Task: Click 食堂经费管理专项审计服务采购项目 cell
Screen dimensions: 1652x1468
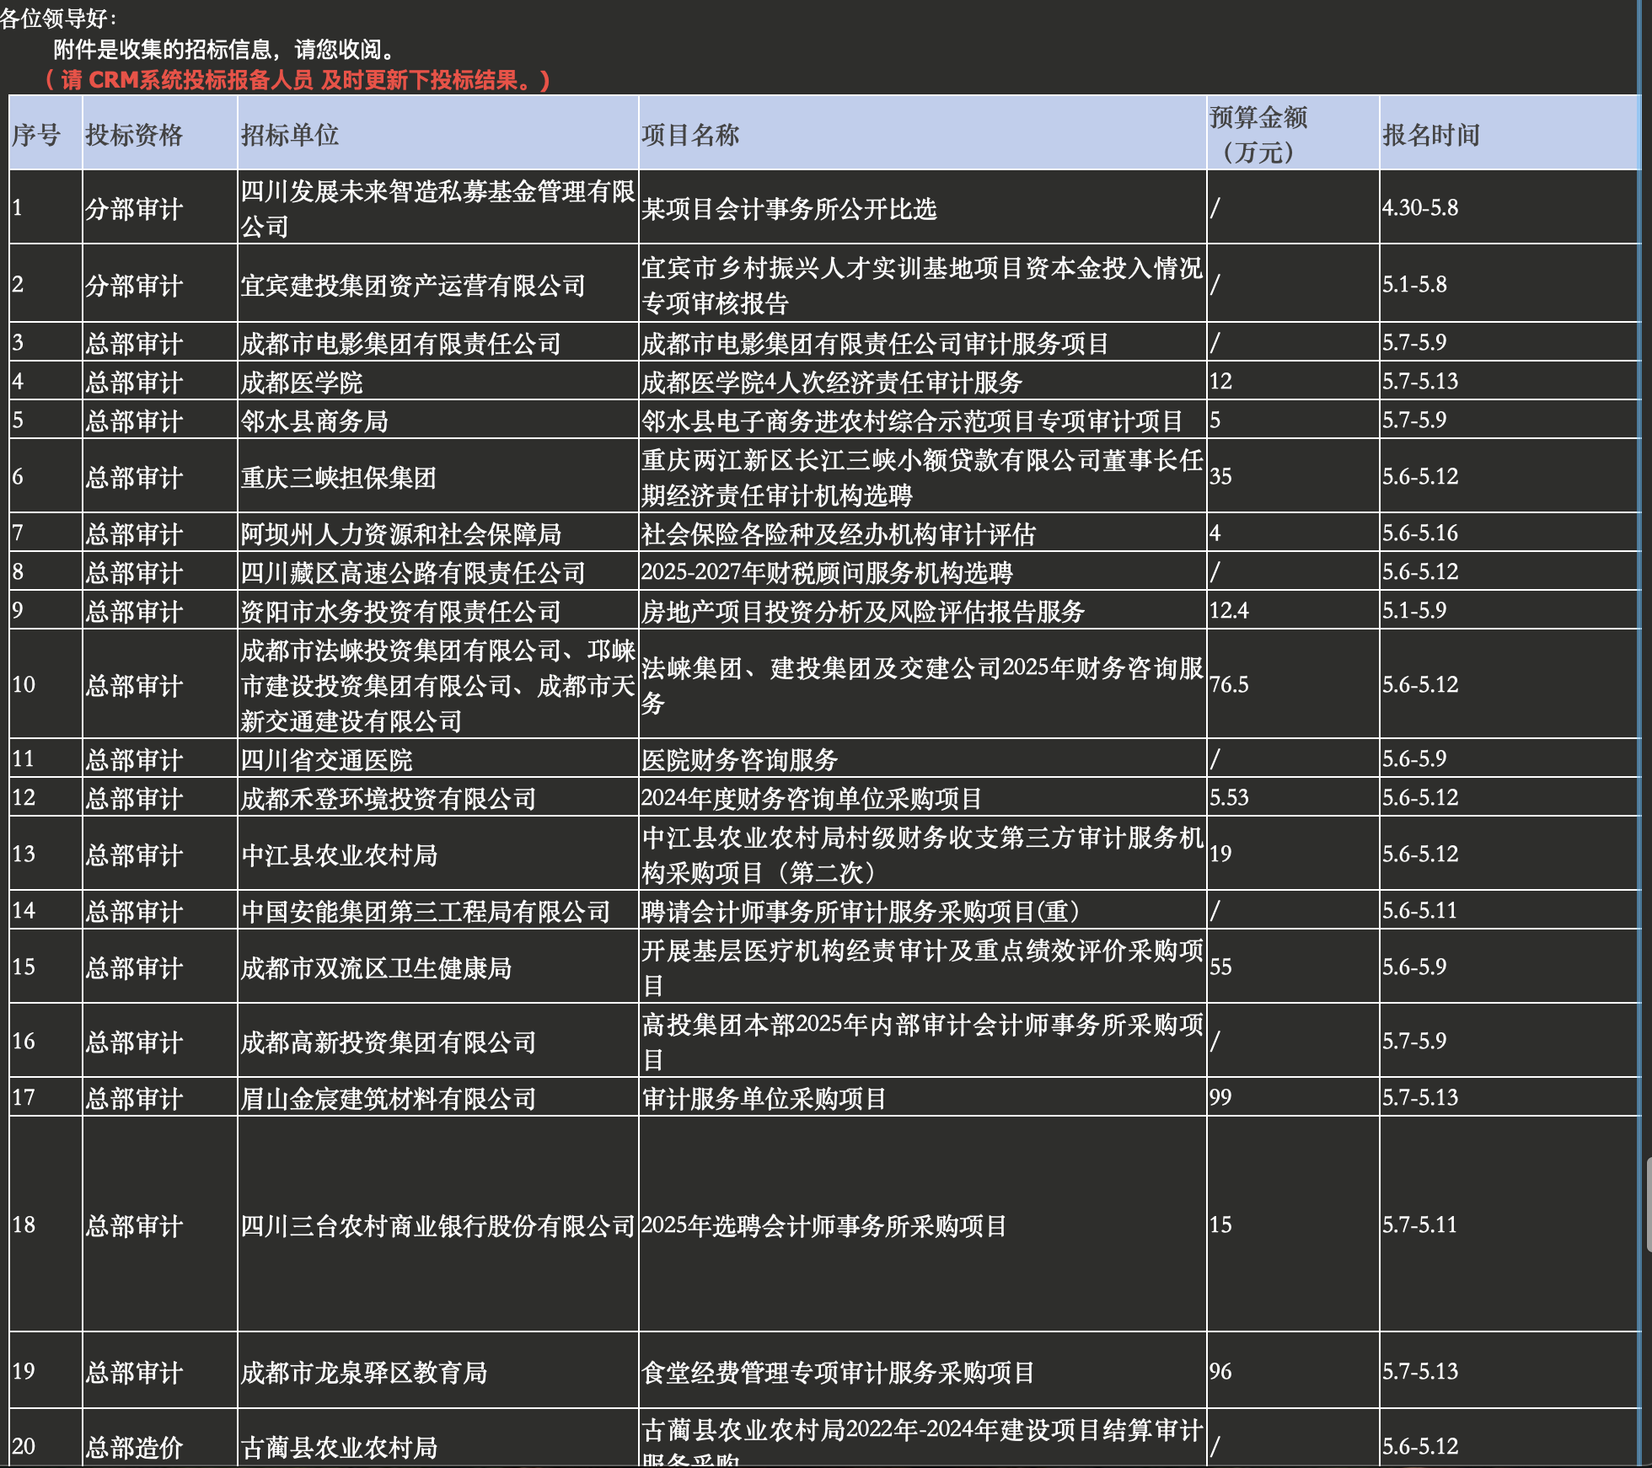Action: (923, 1371)
